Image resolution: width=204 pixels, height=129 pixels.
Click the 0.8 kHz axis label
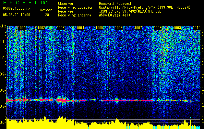(3, 90)
